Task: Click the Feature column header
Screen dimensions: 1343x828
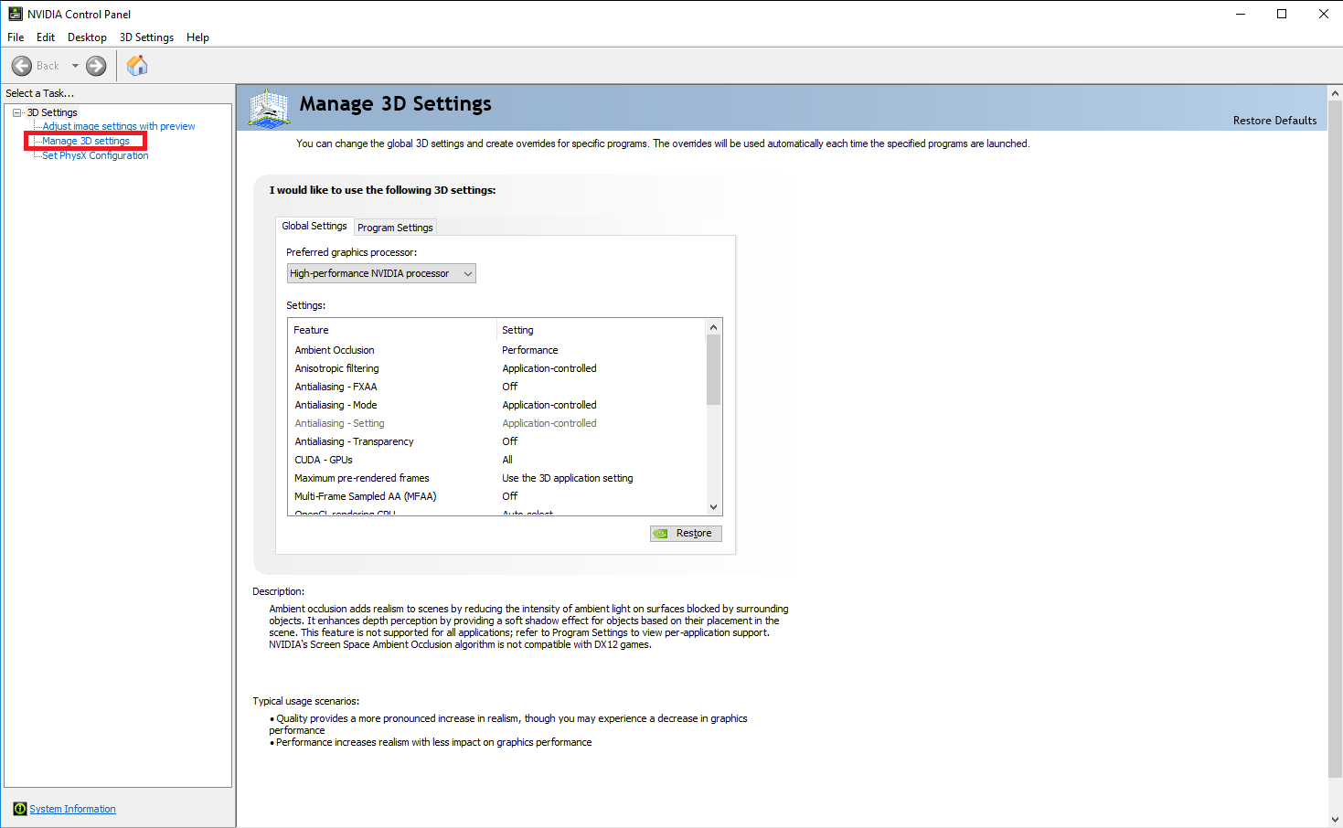Action: [x=393, y=330]
